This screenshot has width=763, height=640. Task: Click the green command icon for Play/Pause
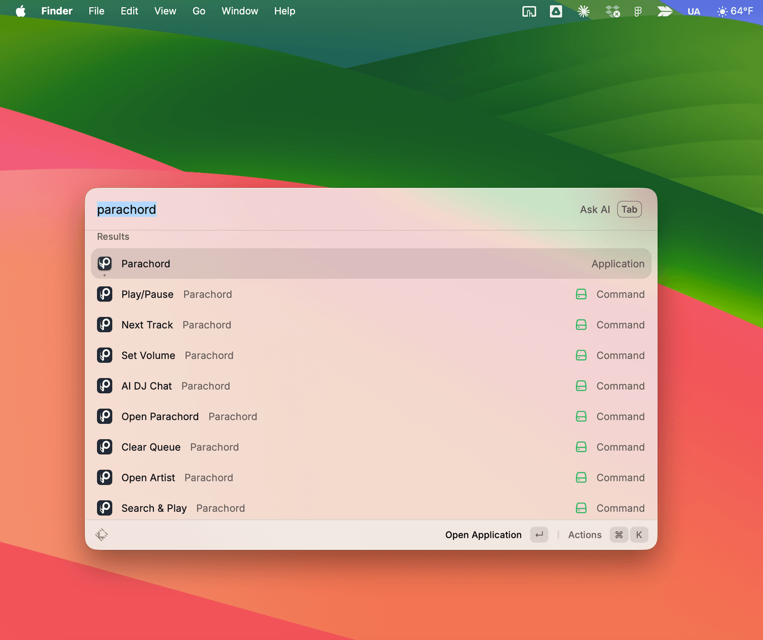[x=581, y=294]
